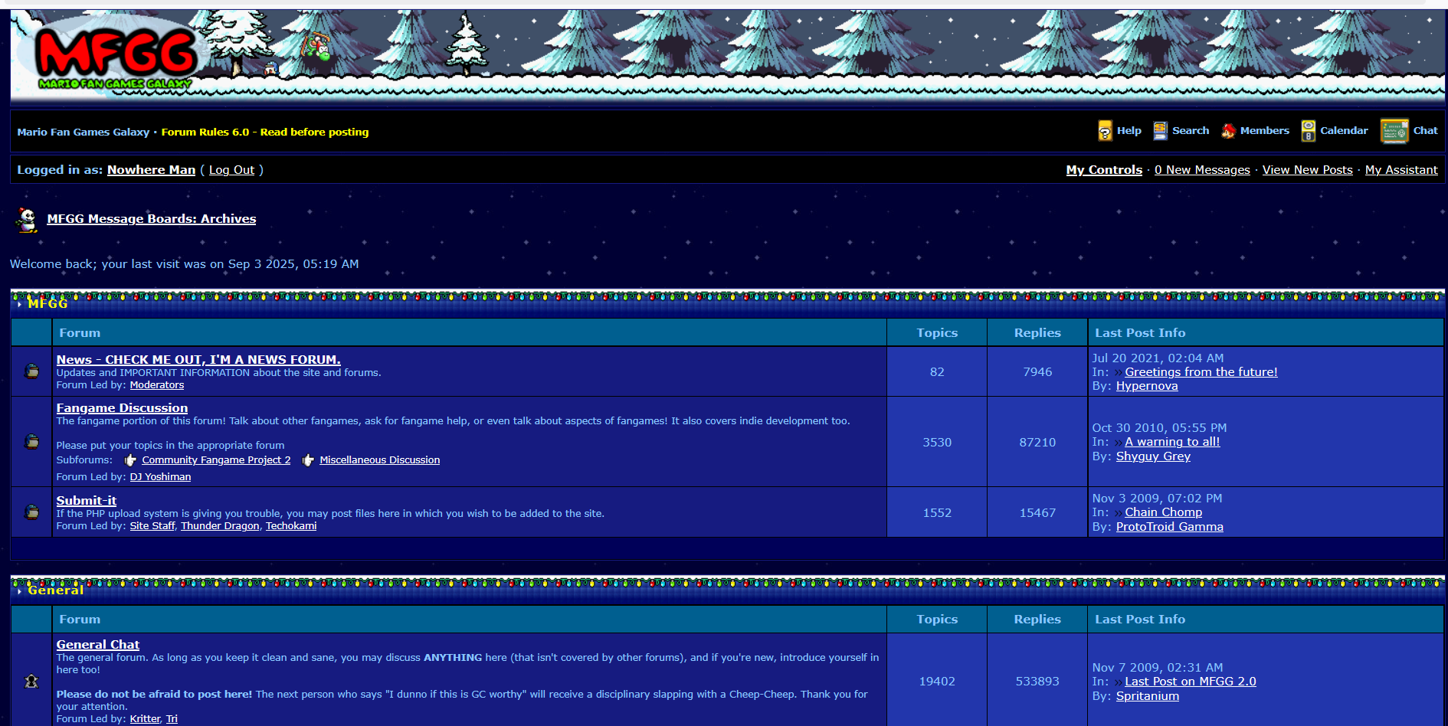Click Submit-it topics count 1552
This screenshot has width=1448, height=726.
(x=937, y=513)
